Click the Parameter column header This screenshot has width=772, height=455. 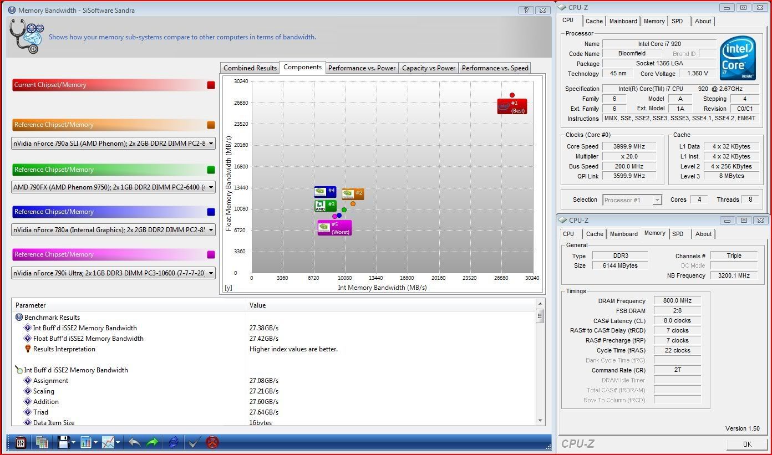coord(129,305)
